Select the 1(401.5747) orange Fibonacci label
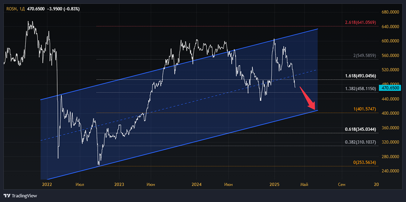The image size is (406, 202). coord(364,109)
